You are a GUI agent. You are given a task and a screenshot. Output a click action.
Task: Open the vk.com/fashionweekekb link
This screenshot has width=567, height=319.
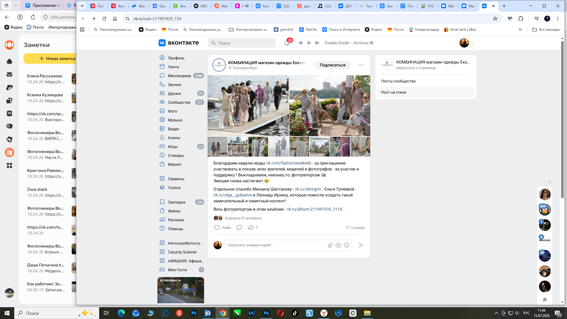[x=289, y=163]
